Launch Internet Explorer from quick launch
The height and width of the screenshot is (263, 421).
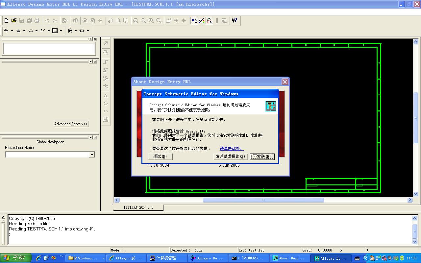click(x=38, y=258)
